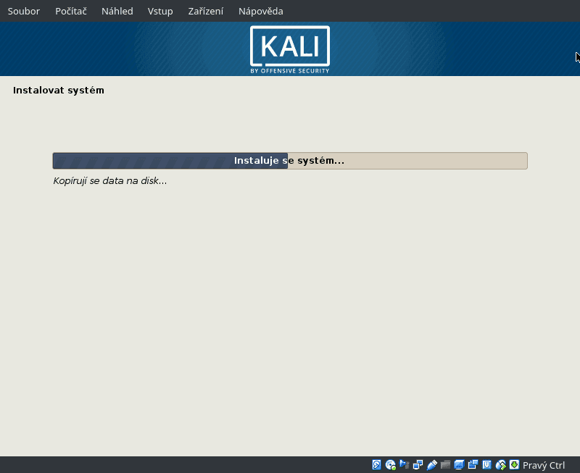Open the shared folders status icon
Viewport: 580px width, 473px height.
[x=447, y=464]
